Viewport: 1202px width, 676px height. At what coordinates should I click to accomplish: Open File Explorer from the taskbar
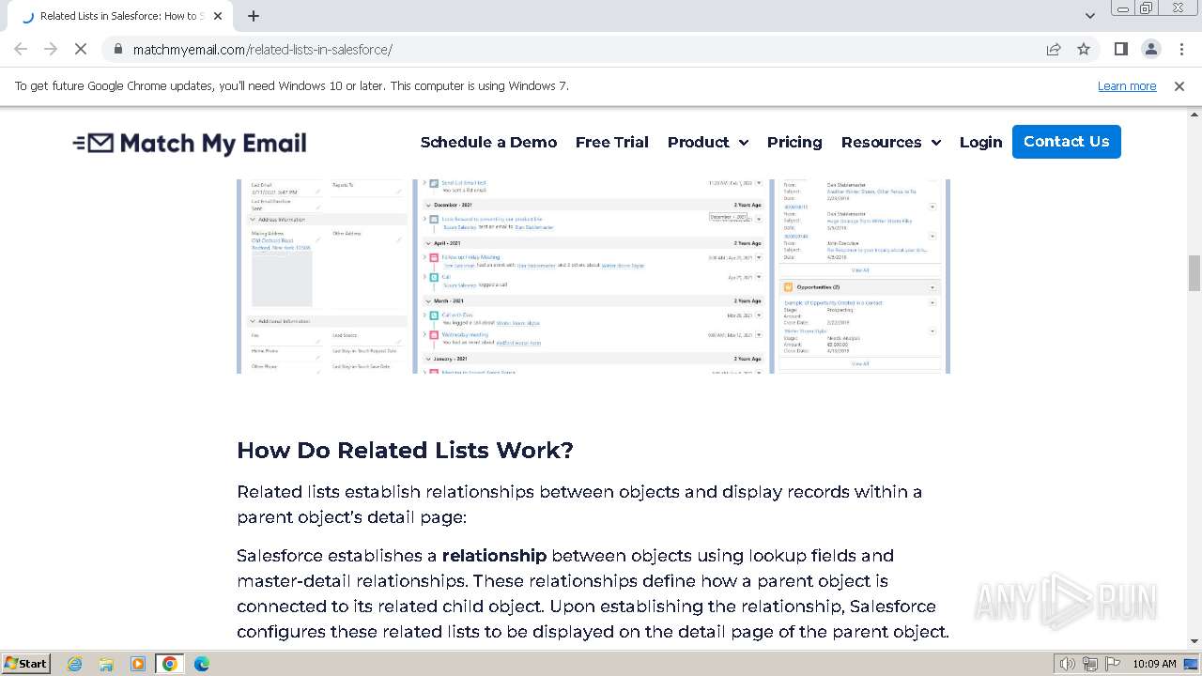click(x=106, y=664)
